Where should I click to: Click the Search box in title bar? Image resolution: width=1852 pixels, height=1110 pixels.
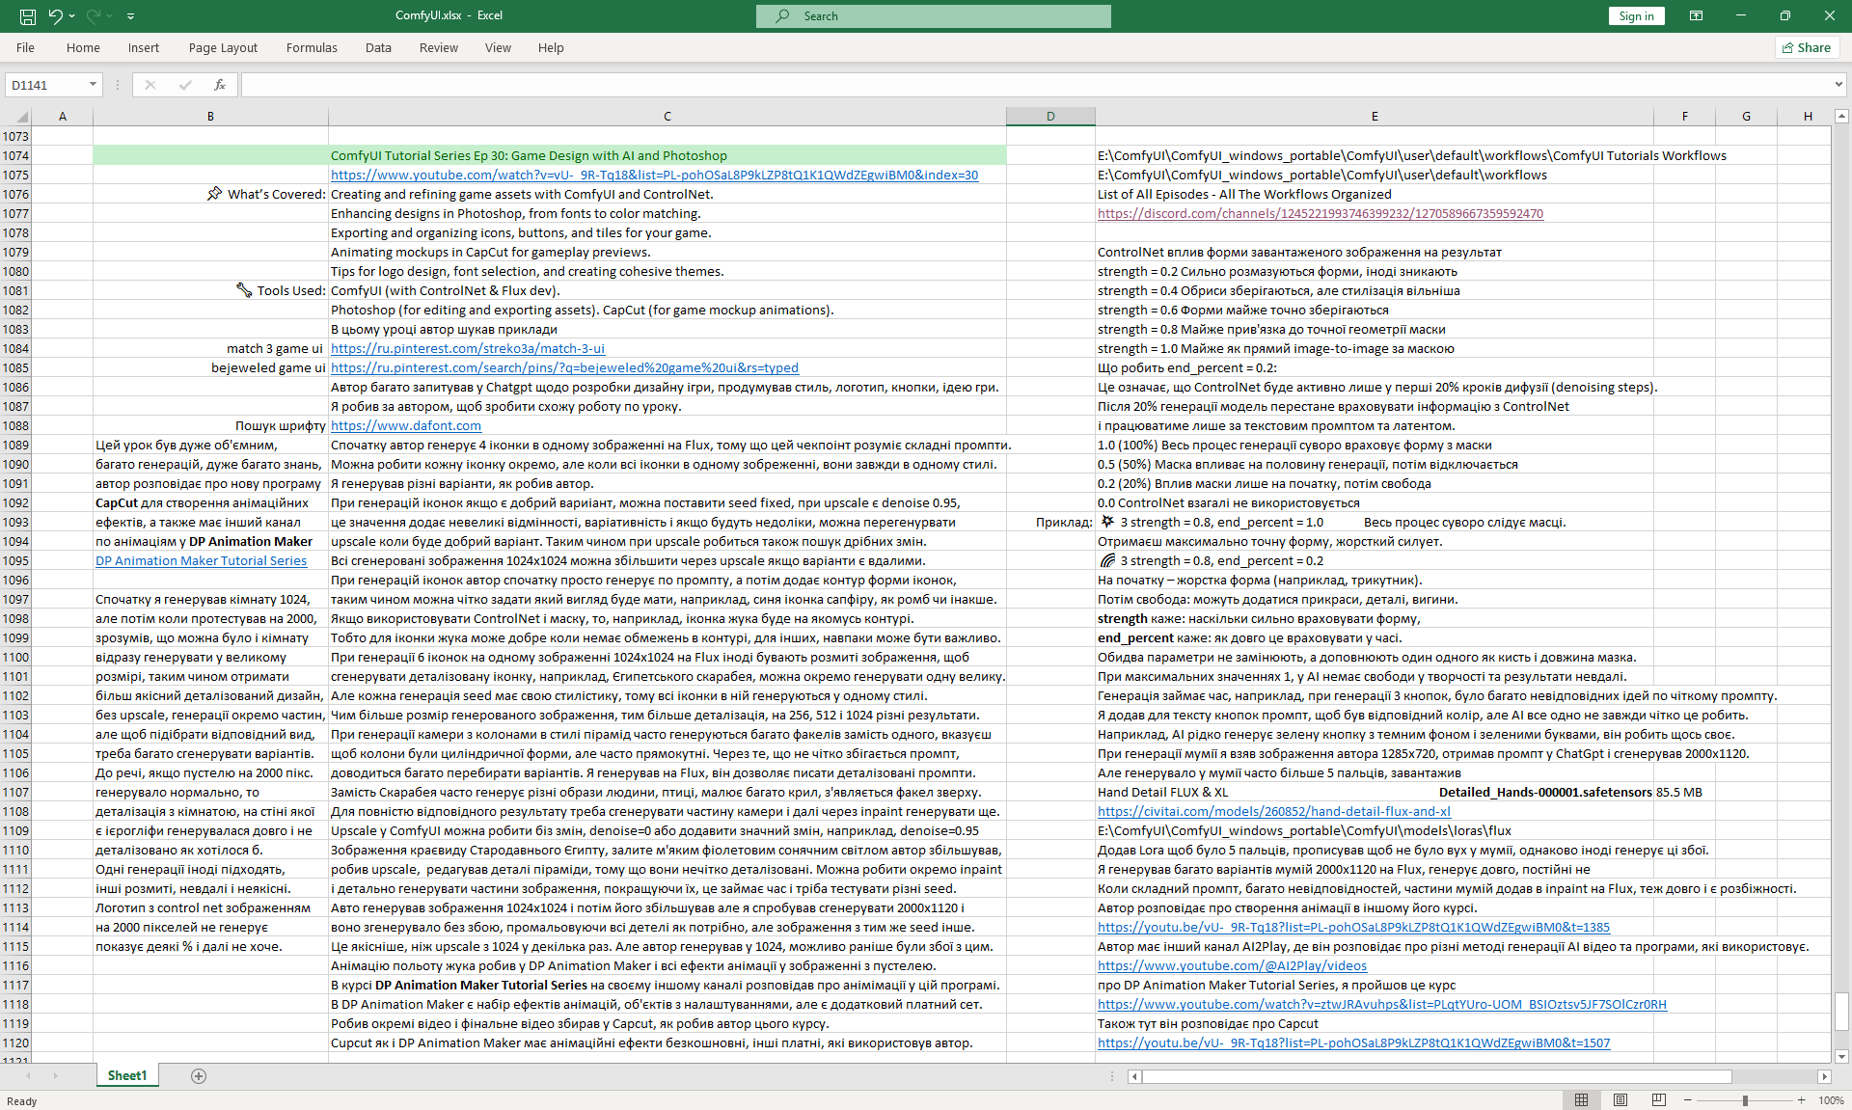click(933, 15)
